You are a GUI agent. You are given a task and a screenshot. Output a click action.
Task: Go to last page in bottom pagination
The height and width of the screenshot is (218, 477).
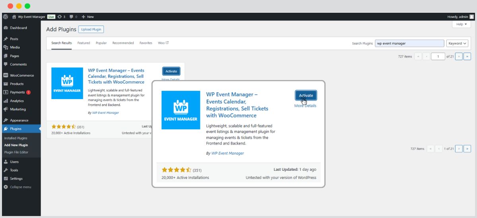click(467, 149)
